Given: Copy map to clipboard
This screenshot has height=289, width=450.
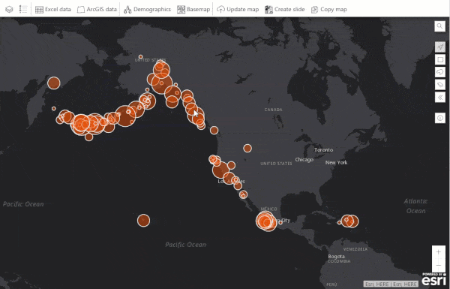Looking at the screenshot, I should tap(329, 10).
